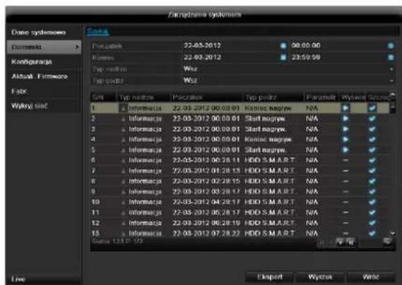Viewport: 402px width, 285px height.
Task: Select the 07:28:22 HDD S.M.A.R.T. log row
Action: click(x=239, y=233)
